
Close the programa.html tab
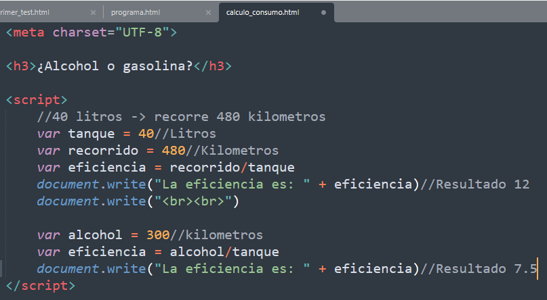pyautogui.click(x=208, y=13)
